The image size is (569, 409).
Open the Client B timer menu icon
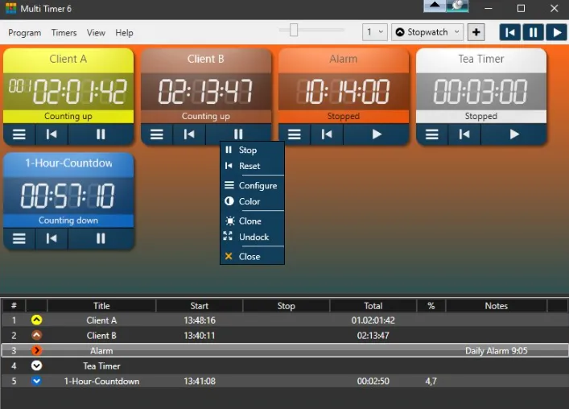click(x=157, y=134)
